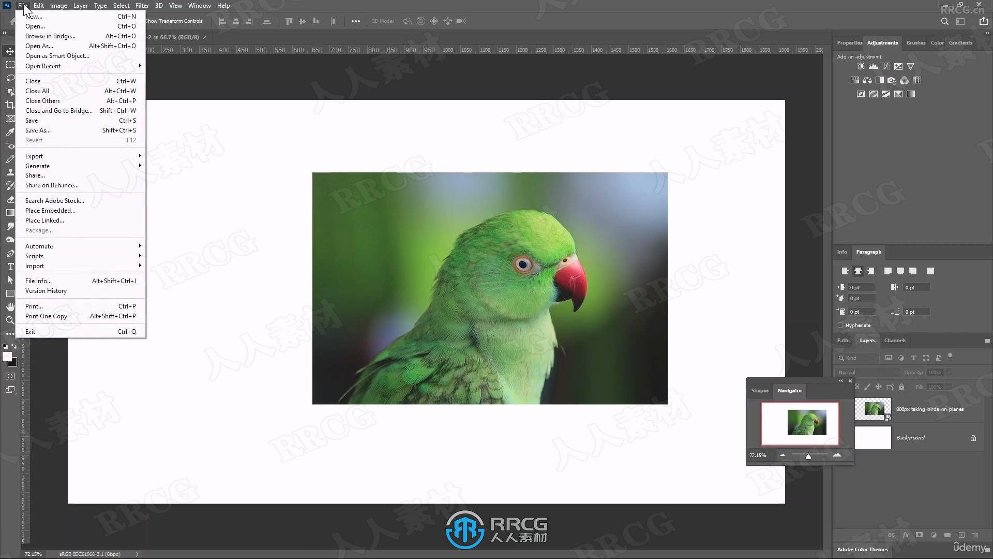Click the share icon at top right
Image resolution: width=993 pixels, height=559 pixels.
pos(983,21)
